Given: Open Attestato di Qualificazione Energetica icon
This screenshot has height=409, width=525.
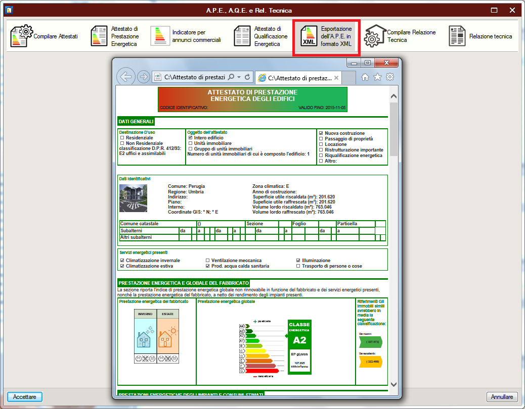Looking at the screenshot, I should [242, 36].
